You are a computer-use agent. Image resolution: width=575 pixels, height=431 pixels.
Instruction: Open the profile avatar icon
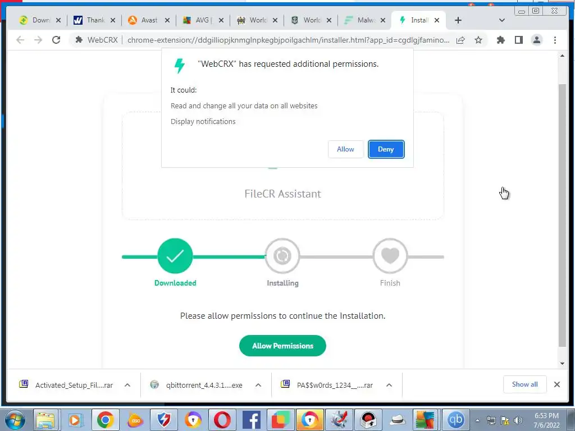[536, 40]
